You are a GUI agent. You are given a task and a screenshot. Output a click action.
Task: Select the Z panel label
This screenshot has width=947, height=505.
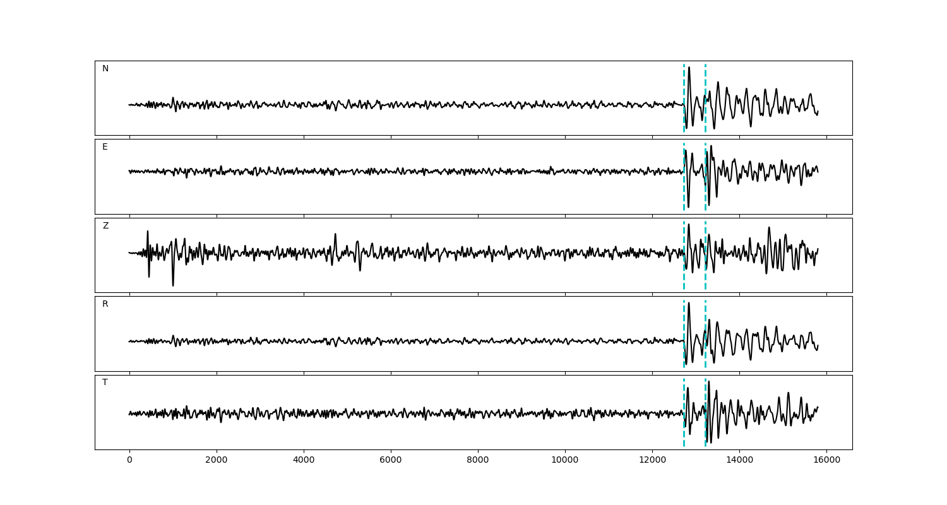coord(105,226)
